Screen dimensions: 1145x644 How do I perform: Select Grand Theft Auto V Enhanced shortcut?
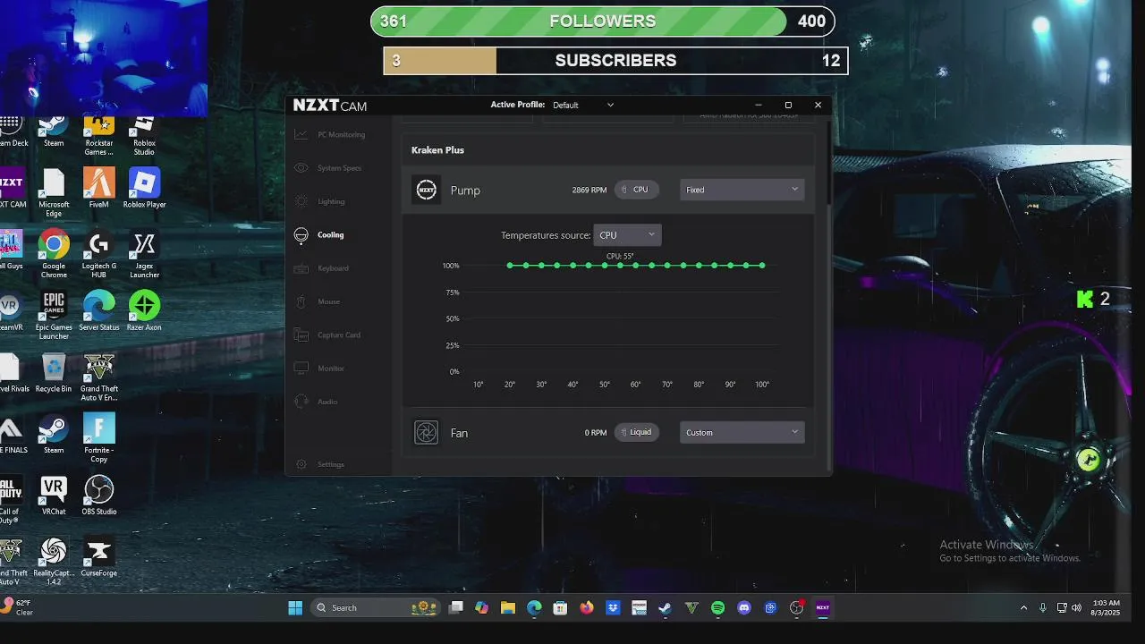pyautogui.click(x=99, y=377)
